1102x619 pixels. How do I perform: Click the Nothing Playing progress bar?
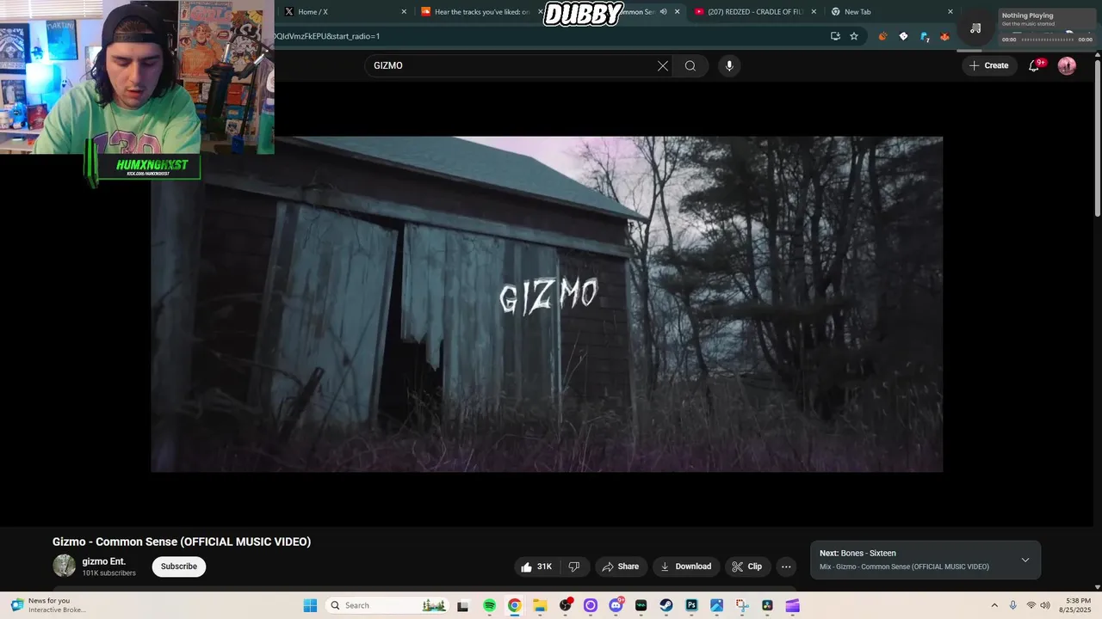pos(1047,40)
